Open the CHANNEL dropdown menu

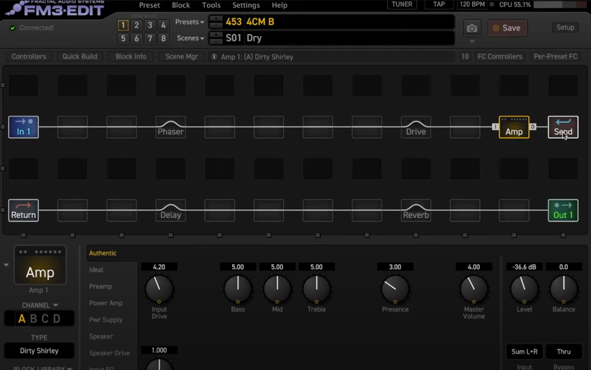point(40,305)
